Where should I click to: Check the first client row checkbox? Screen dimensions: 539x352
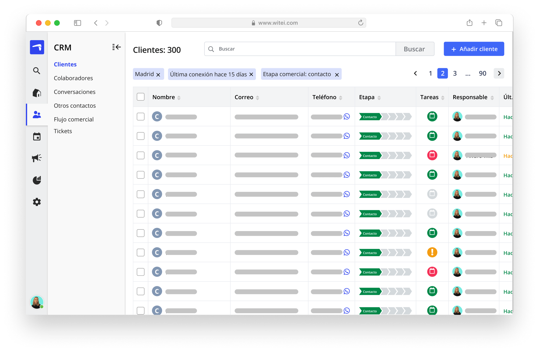click(141, 116)
